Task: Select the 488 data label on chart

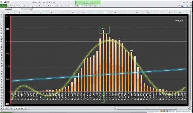Action: (x=103, y=29)
